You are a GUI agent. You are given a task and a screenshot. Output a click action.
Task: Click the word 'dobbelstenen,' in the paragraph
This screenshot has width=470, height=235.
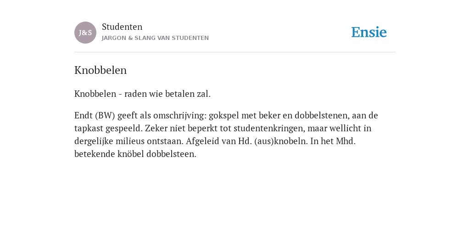pyautogui.click(x=322, y=115)
